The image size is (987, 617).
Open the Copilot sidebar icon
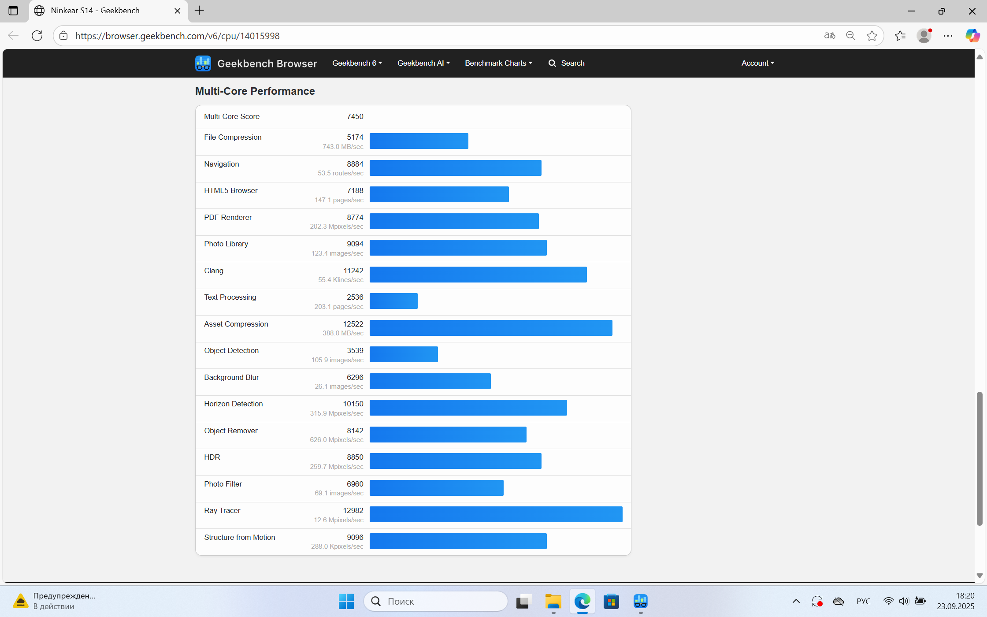point(972,36)
